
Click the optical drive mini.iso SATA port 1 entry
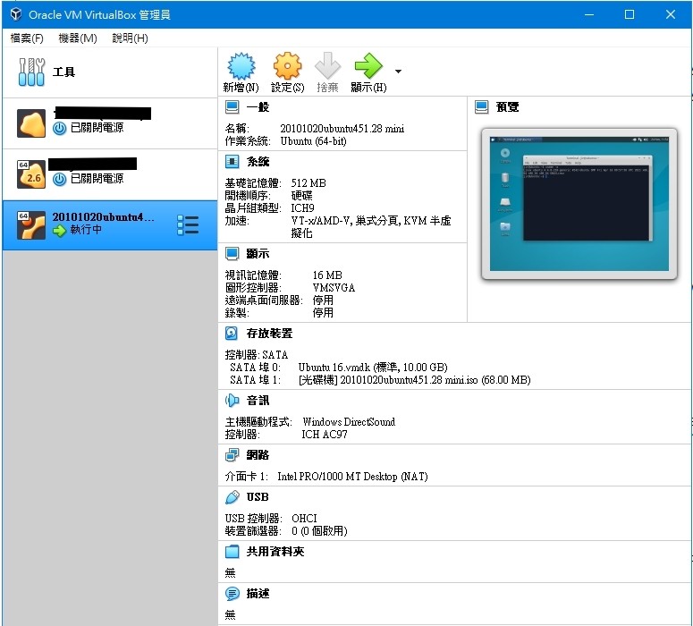coord(415,380)
